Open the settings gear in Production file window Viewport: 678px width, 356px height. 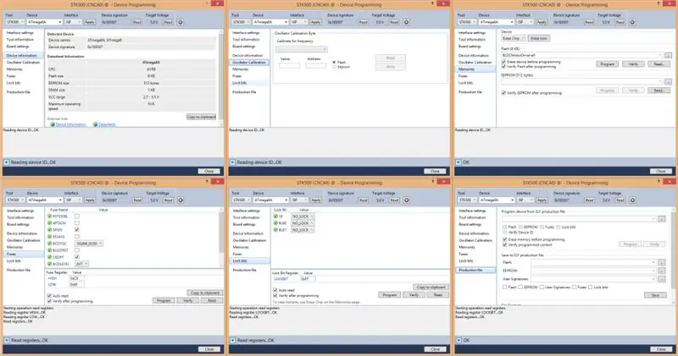pos(632,200)
